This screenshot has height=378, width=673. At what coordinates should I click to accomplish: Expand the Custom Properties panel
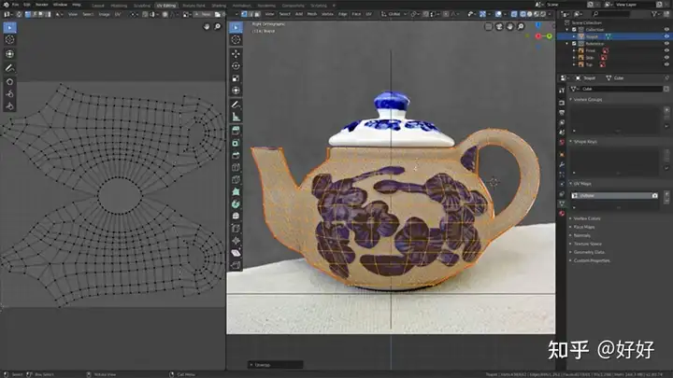tap(591, 260)
